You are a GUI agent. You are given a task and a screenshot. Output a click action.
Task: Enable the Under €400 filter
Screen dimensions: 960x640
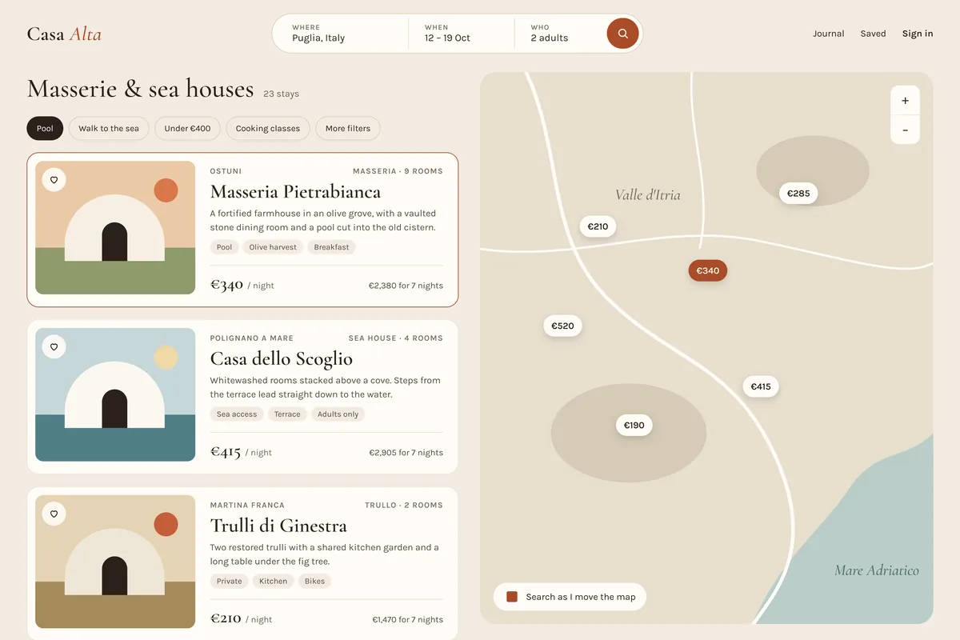[187, 128]
